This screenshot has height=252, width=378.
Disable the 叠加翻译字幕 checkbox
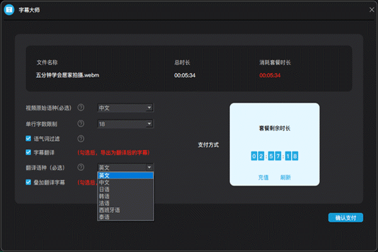click(28, 182)
